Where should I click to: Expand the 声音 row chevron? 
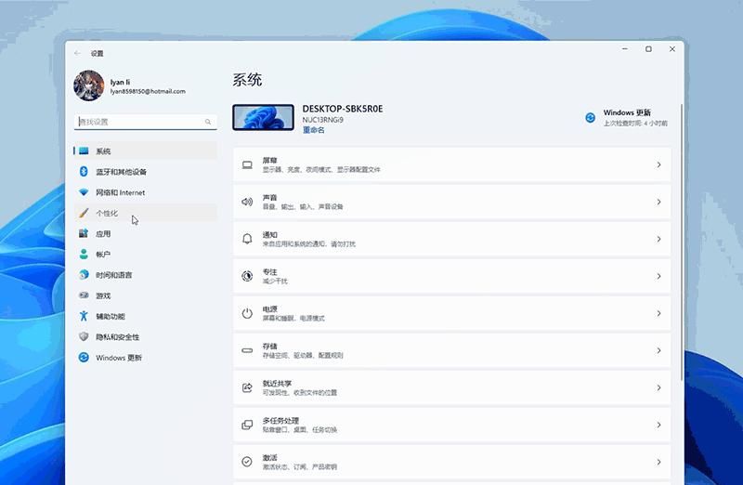click(658, 202)
